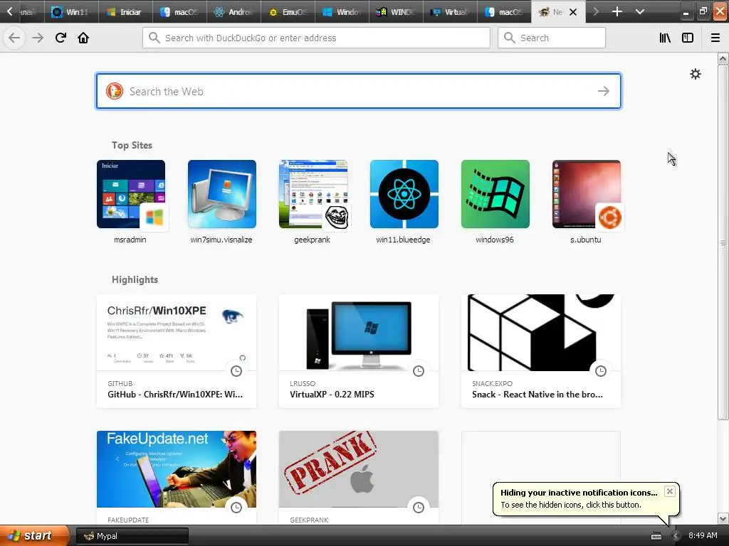The width and height of the screenshot is (729, 546).
Task: Dismiss the notification icons balloon
Action: click(669, 491)
